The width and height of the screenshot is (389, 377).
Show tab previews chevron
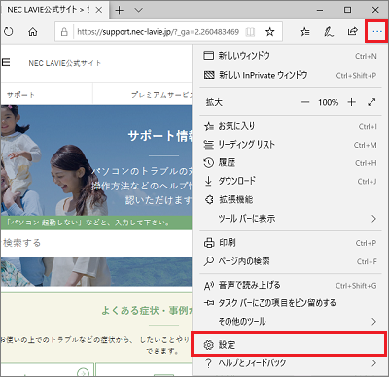pos(138,10)
